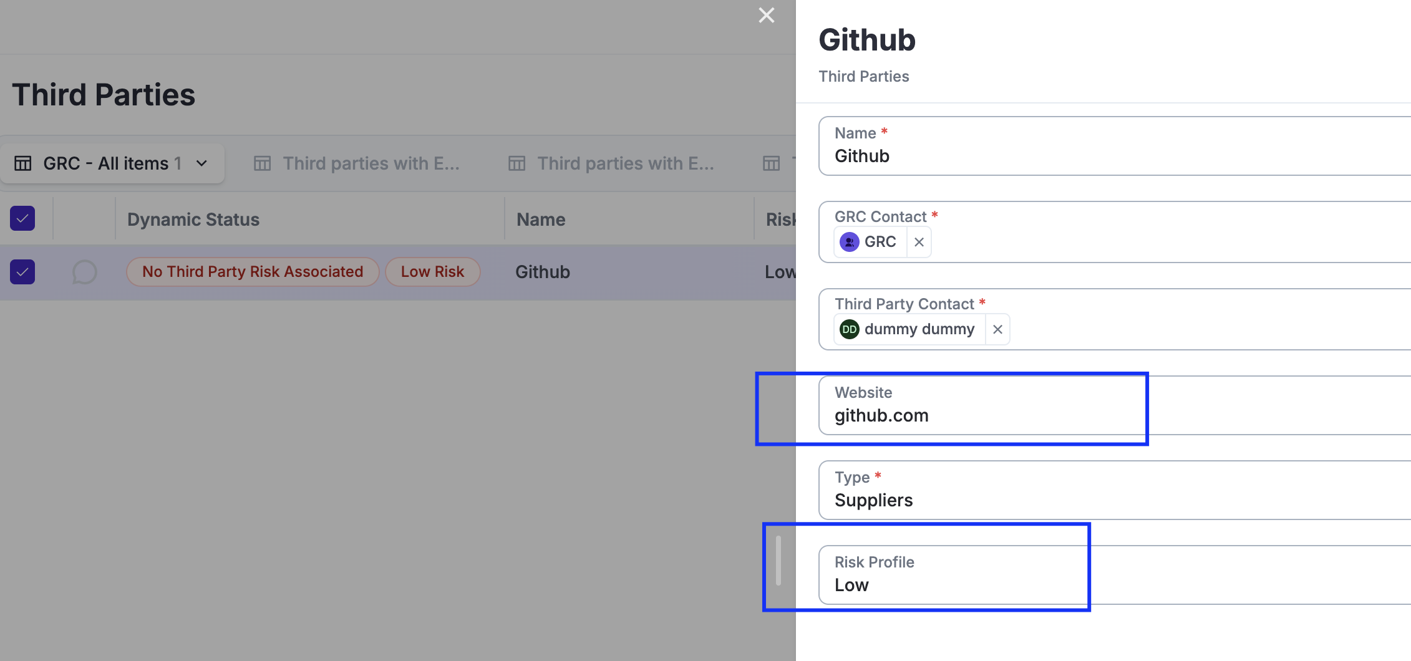Switch to the first Third parties with E... tab
The image size is (1411, 661).
coord(371,163)
